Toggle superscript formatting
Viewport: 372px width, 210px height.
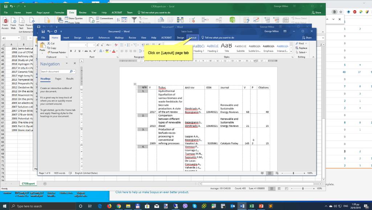(x=94, y=51)
